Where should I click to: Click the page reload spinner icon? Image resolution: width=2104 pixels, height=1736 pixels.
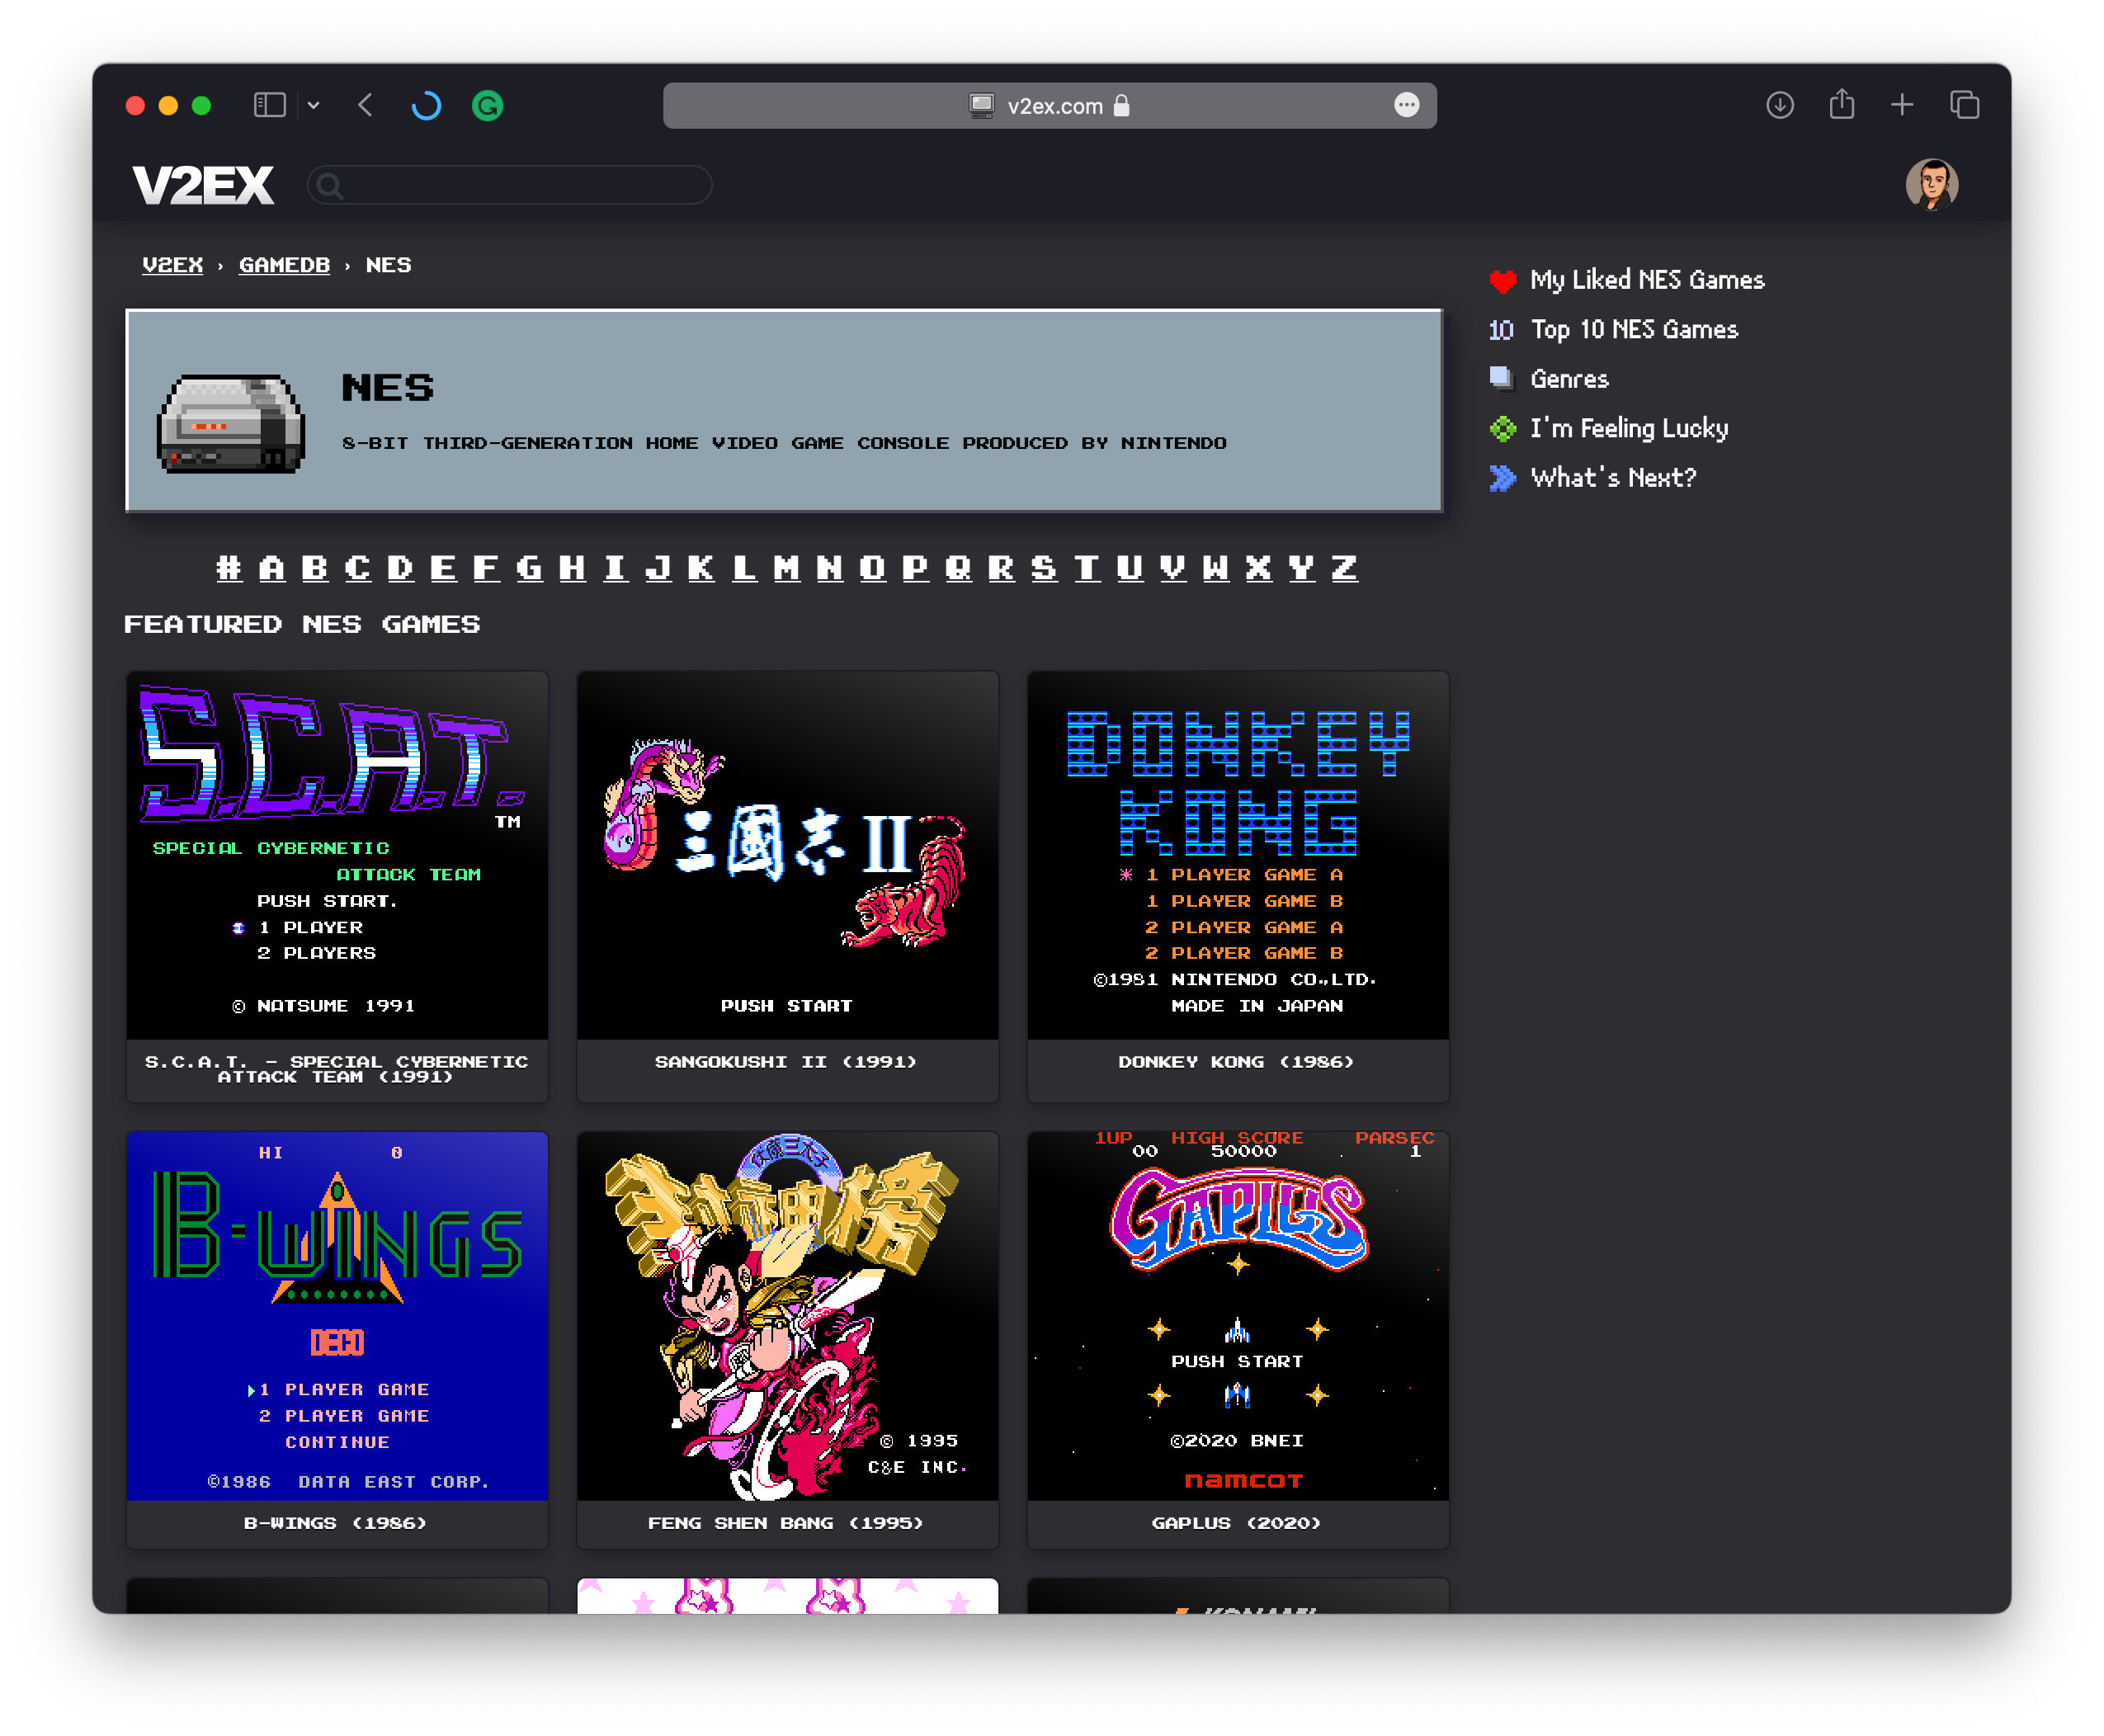(426, 105)
